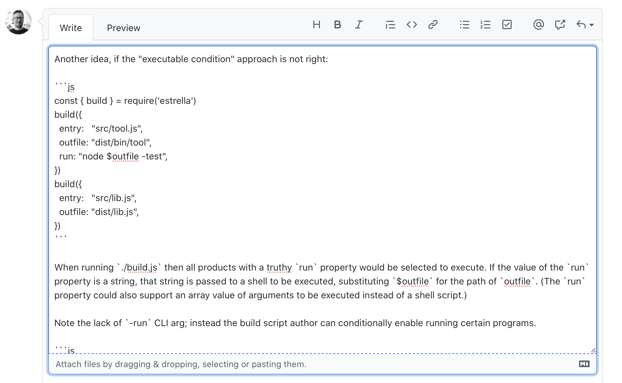This screenshot has width=622, height=383.
Task: Add a hyperlink
Action: click(x=433, y=24)
